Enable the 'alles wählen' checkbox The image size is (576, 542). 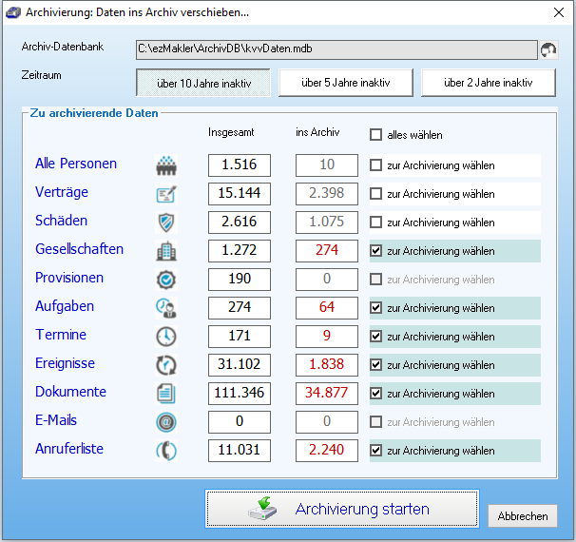[x=376, y=135]
